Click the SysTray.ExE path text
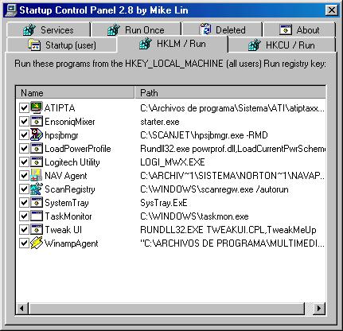The image size is (343, 331). [x=164, y=203]
